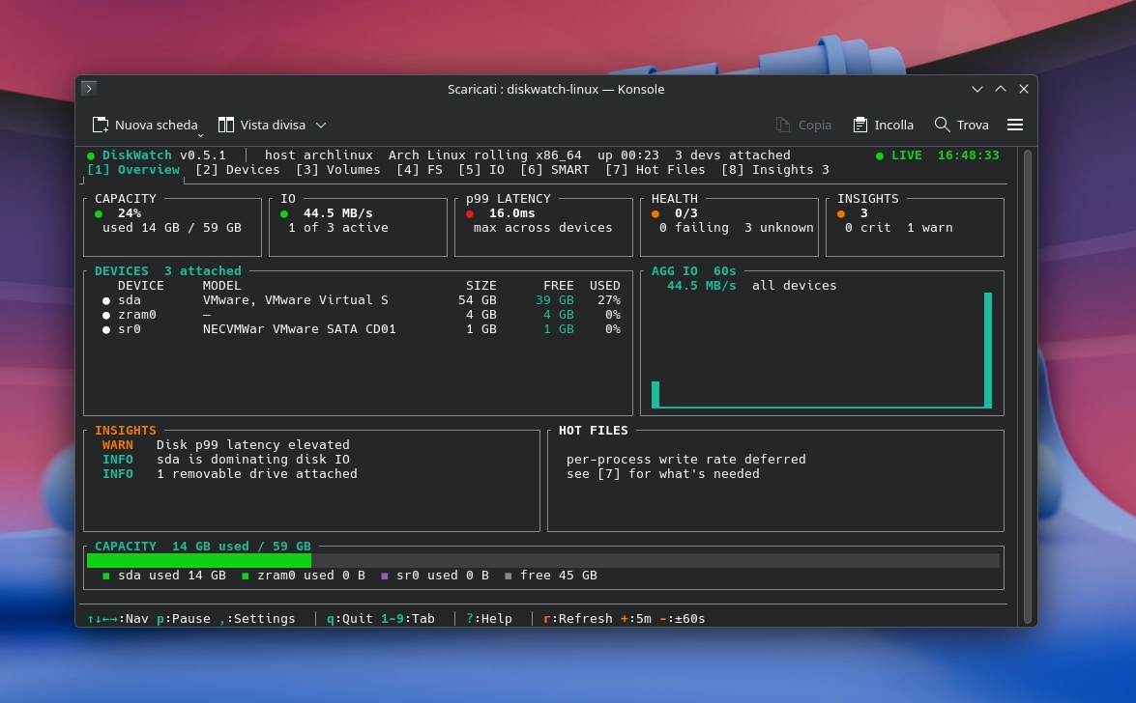
Task: Switch to the [3] Volumes tab
Action: 337,169
